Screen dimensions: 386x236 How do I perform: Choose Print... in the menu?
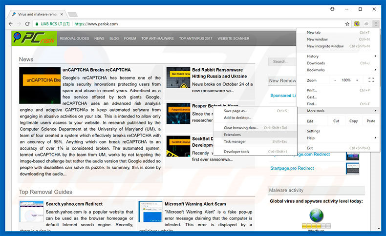pos(338,90)
